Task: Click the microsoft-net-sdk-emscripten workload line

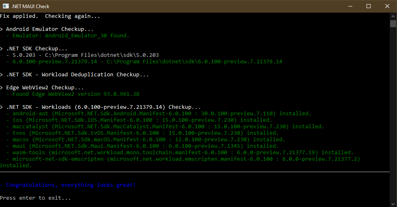Action: (180, 162)
